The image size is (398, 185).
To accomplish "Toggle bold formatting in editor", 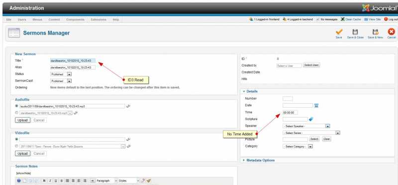I will (x=44, y=181).
